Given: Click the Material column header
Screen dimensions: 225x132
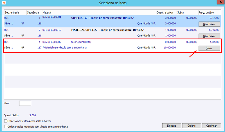Looking at the screenshot, I should (99, 12).
